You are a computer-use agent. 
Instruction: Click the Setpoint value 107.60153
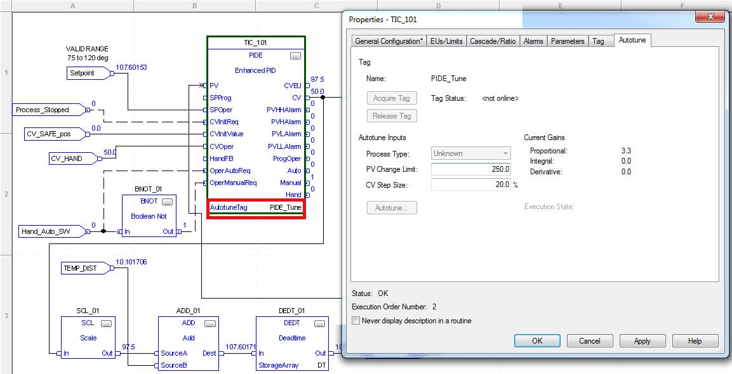(x=131, y=67)
